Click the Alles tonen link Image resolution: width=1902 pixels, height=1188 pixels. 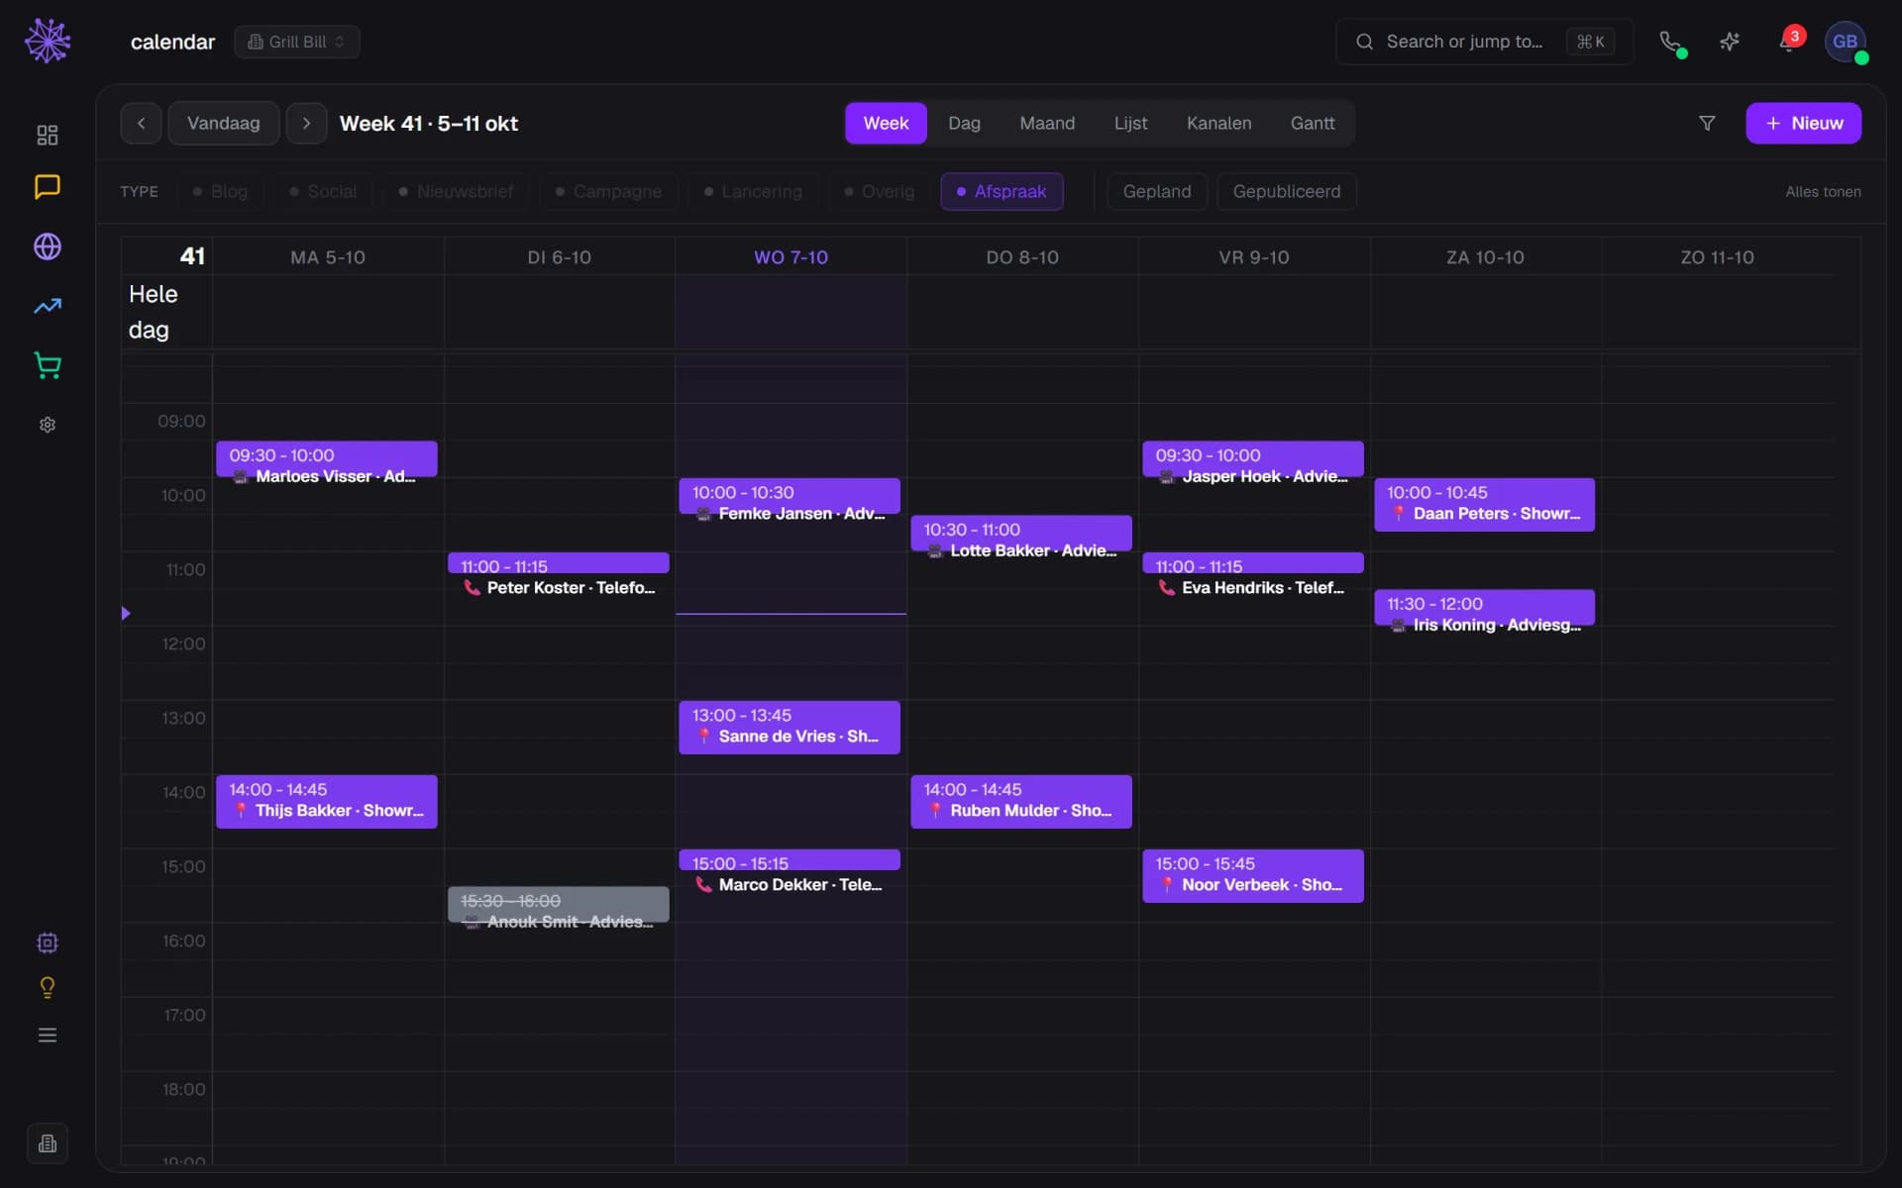point(1823,192)
